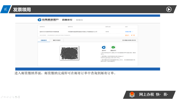Click the 收银台 header label
Viewport: 177px width, 99px height.
click(80, 20)
